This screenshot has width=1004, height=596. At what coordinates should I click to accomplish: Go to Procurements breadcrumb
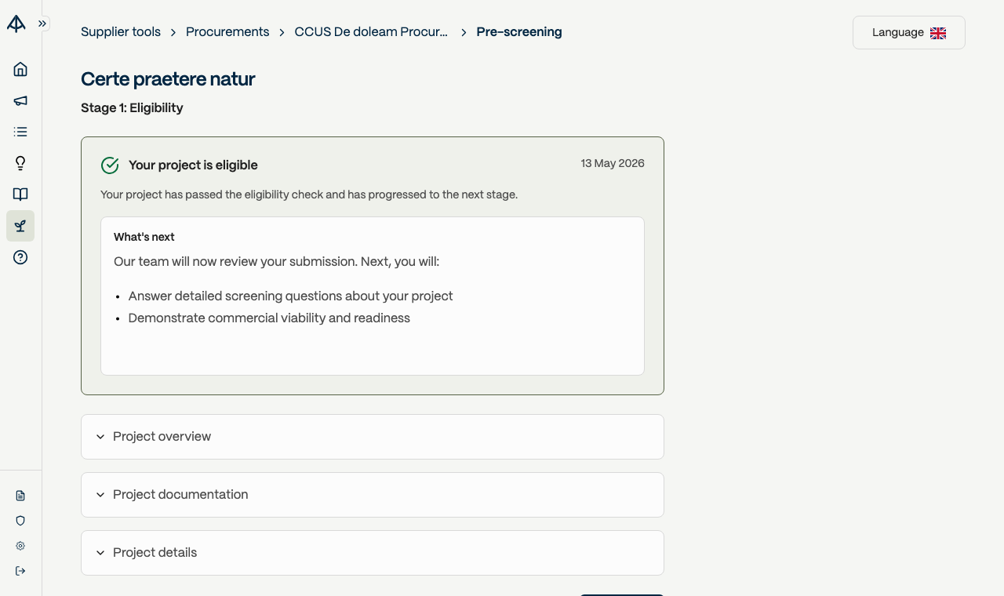point(227,32)
